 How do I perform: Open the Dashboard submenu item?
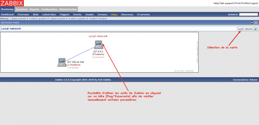7,15
